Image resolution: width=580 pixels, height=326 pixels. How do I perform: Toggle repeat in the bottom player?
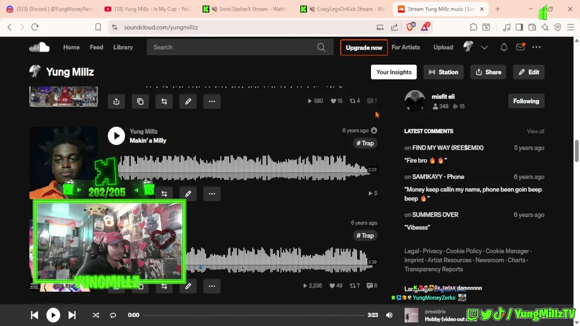[x=113, y=315]
